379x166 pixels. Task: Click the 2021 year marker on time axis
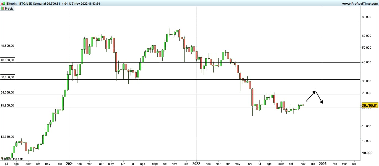(69, 164)
